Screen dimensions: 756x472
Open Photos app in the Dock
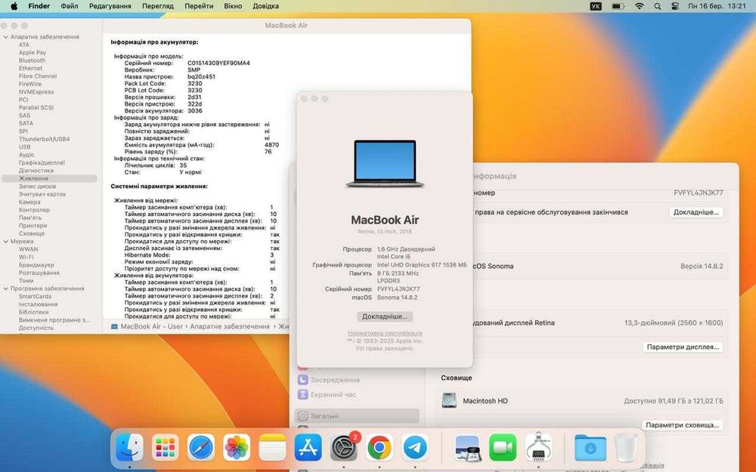click(x=237, y=447)
